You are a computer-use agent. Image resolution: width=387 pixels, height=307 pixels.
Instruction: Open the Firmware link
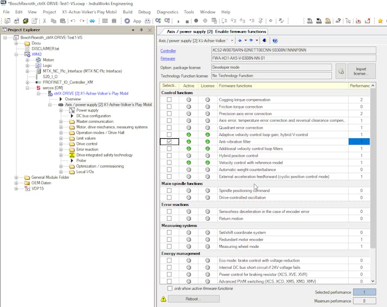coord(168,59)
